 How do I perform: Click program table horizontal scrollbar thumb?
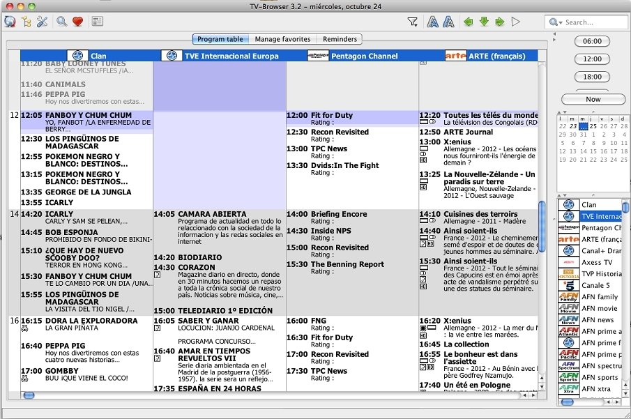29,395
